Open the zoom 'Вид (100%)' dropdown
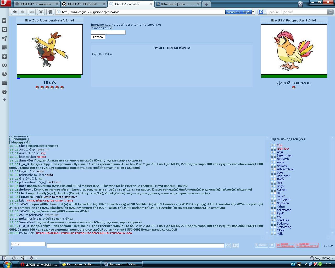The height and width of the screenshot is (268, 335). click(322, 258)
